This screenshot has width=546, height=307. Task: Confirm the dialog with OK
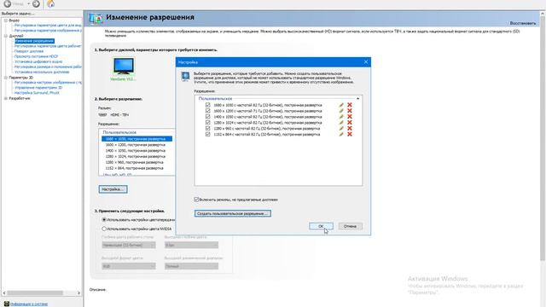tap(321, 226)
